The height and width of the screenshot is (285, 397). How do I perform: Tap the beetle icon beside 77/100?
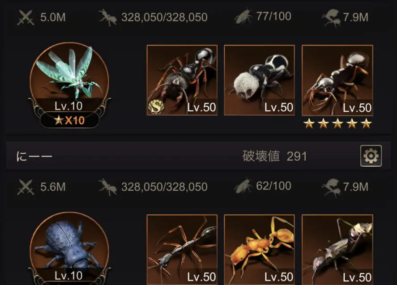point(243,17)
